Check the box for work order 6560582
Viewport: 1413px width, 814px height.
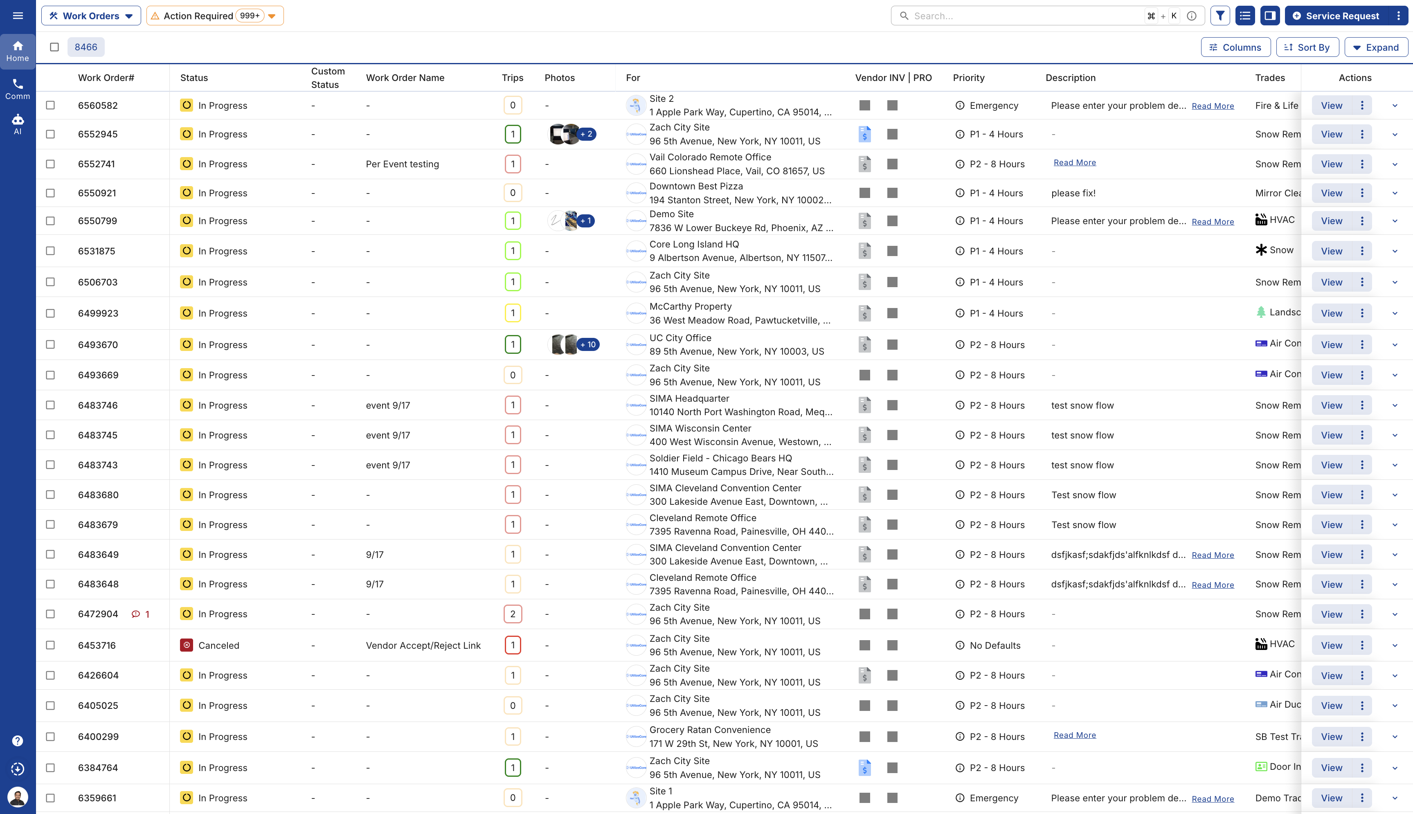(x=50, y=105)
